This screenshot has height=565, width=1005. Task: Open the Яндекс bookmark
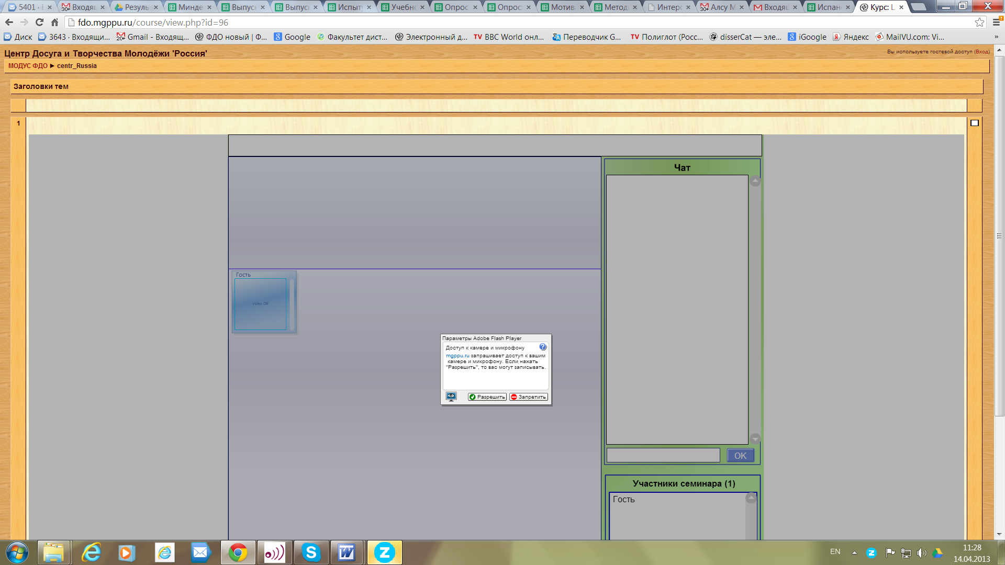coord(851,37)
